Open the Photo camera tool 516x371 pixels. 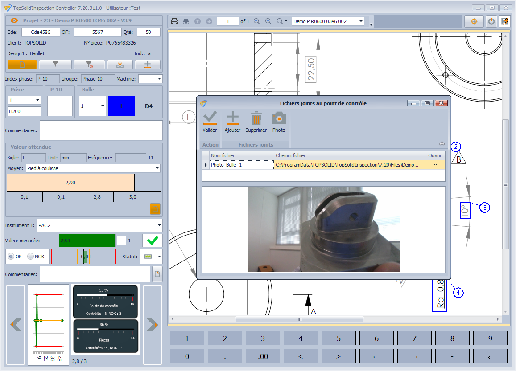[x=279, y=122]
